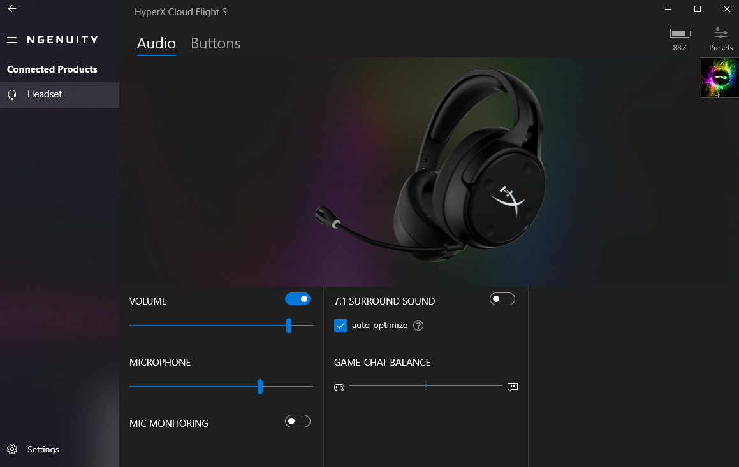Image resolution: width=739 pixels, height=467 pixels.
Task: Select the rainbow preset thumbnail
Action: point(719,78)
